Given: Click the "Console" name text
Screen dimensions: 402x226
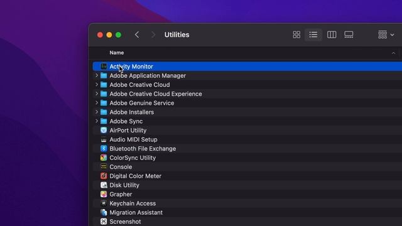Looking at the screenshot, I should point(121,167).
